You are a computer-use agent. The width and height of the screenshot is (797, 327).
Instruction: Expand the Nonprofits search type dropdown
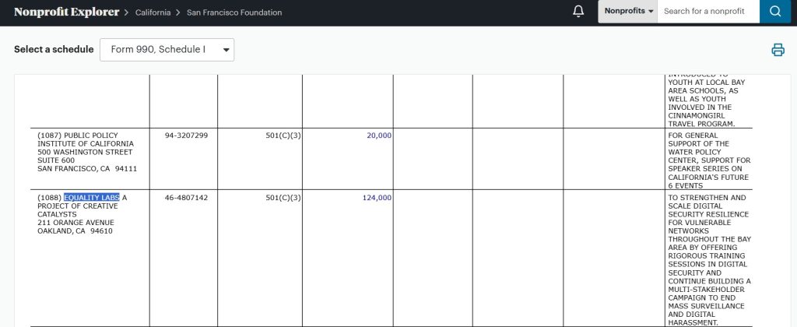tap(628, 12)
